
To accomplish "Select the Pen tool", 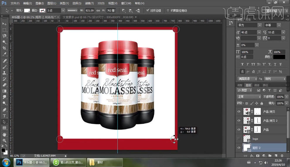I will click(x=4, y=110).
